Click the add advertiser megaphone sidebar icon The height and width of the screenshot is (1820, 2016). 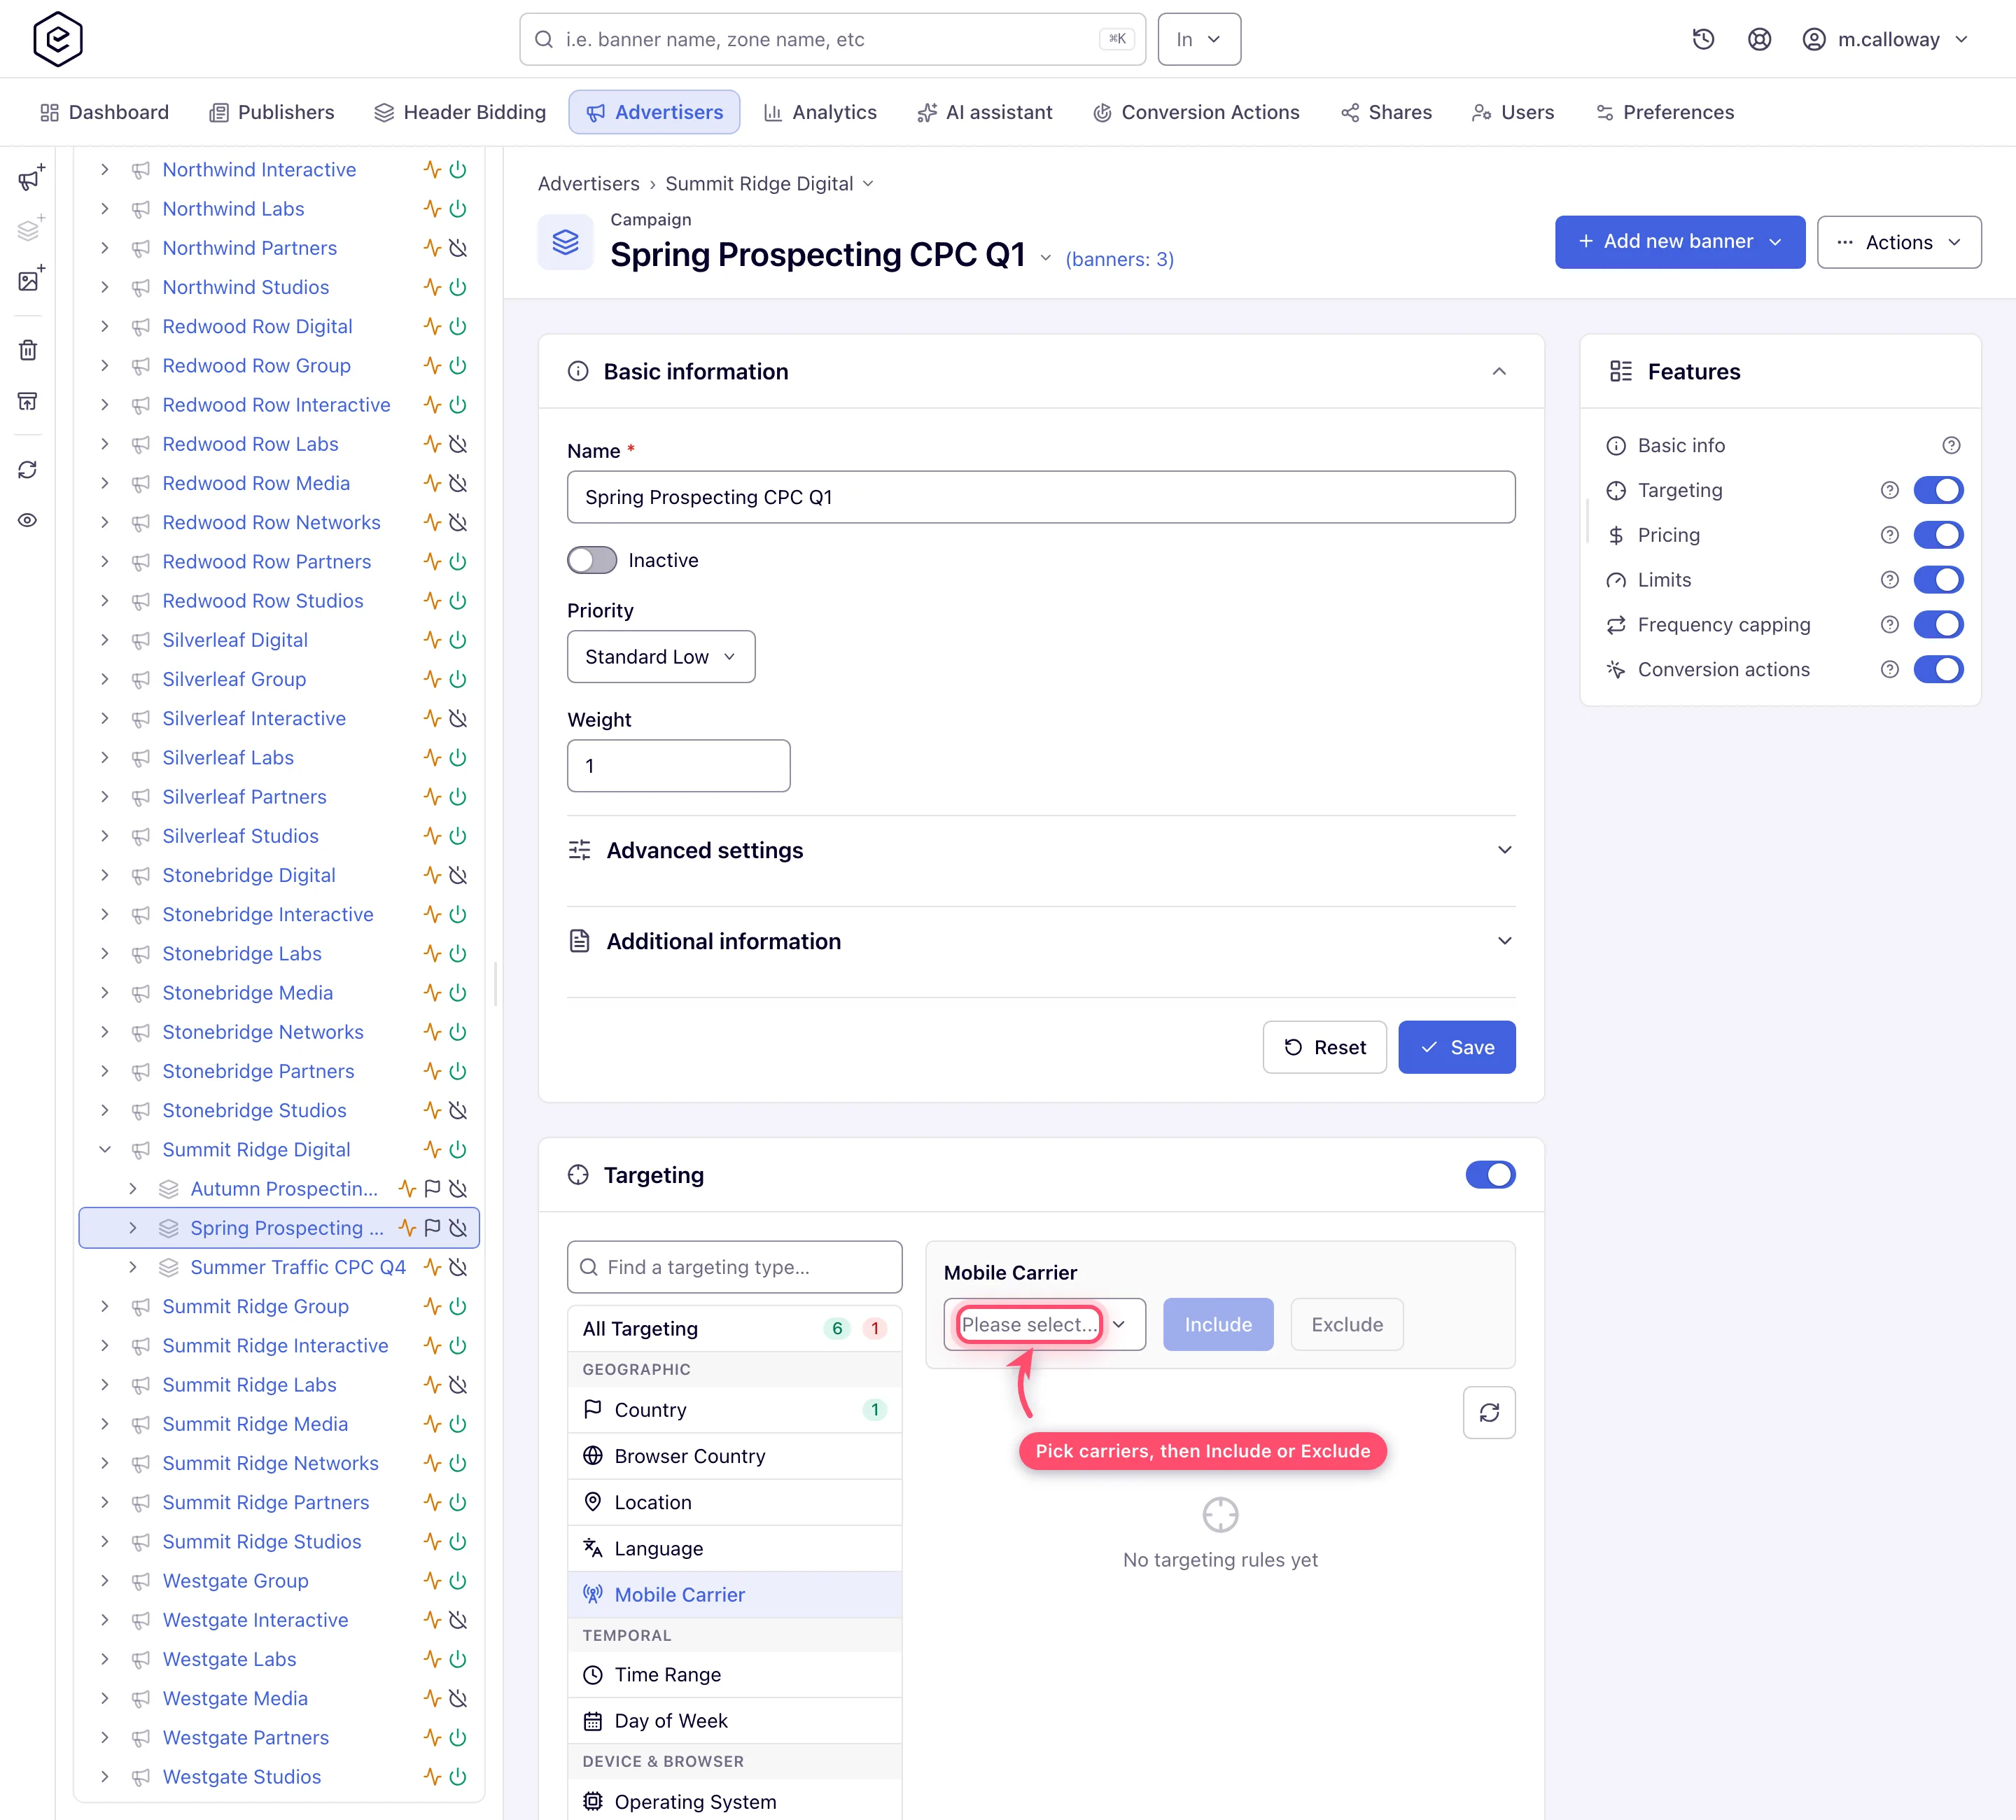30,178
